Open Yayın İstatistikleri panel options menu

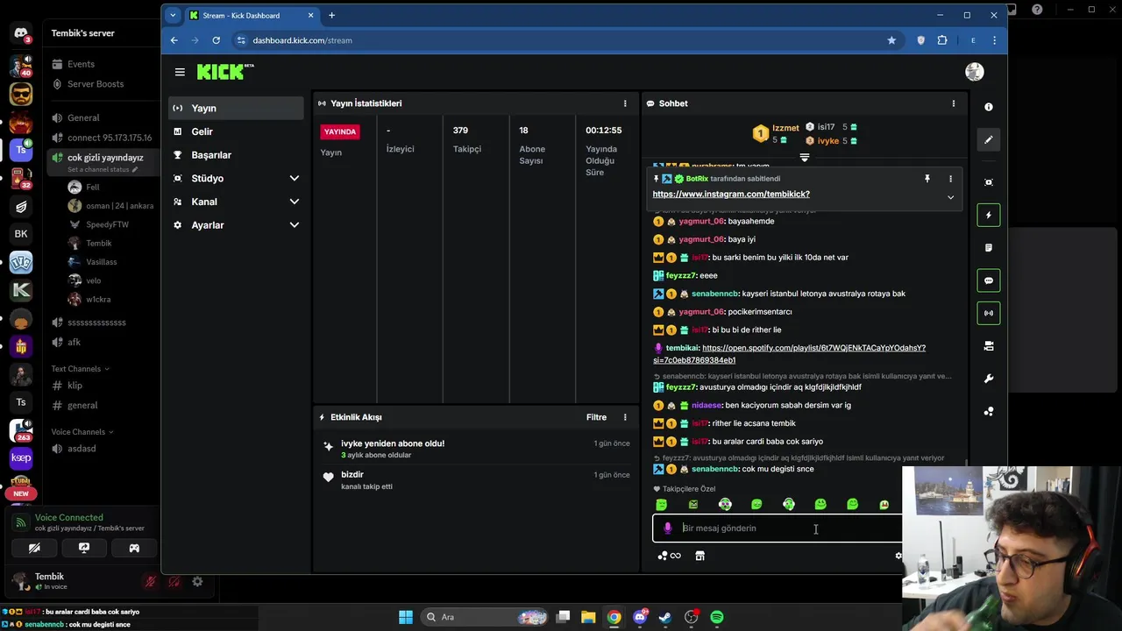tap(625, 103)
